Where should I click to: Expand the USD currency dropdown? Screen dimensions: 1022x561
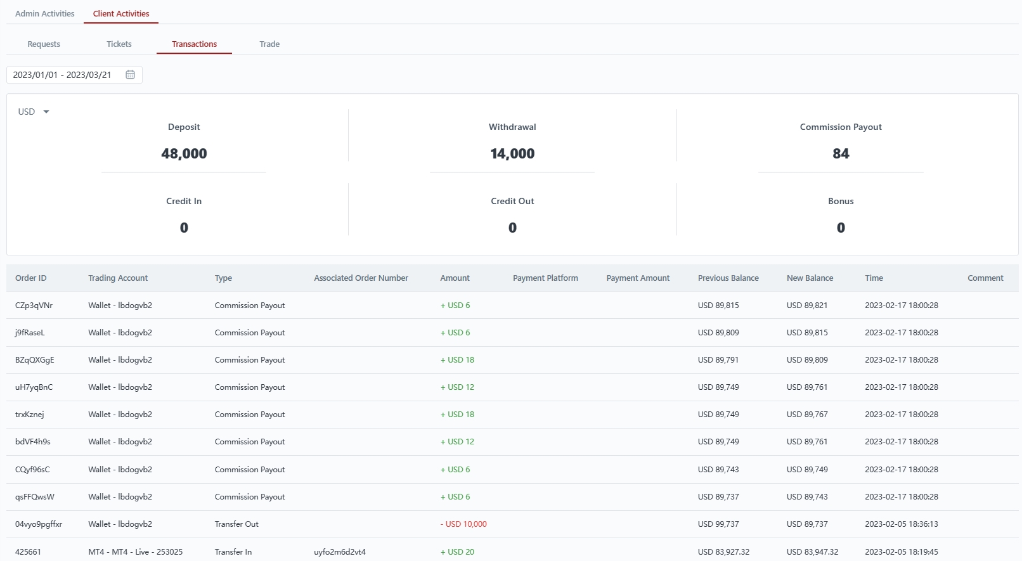tap(34, 112)
